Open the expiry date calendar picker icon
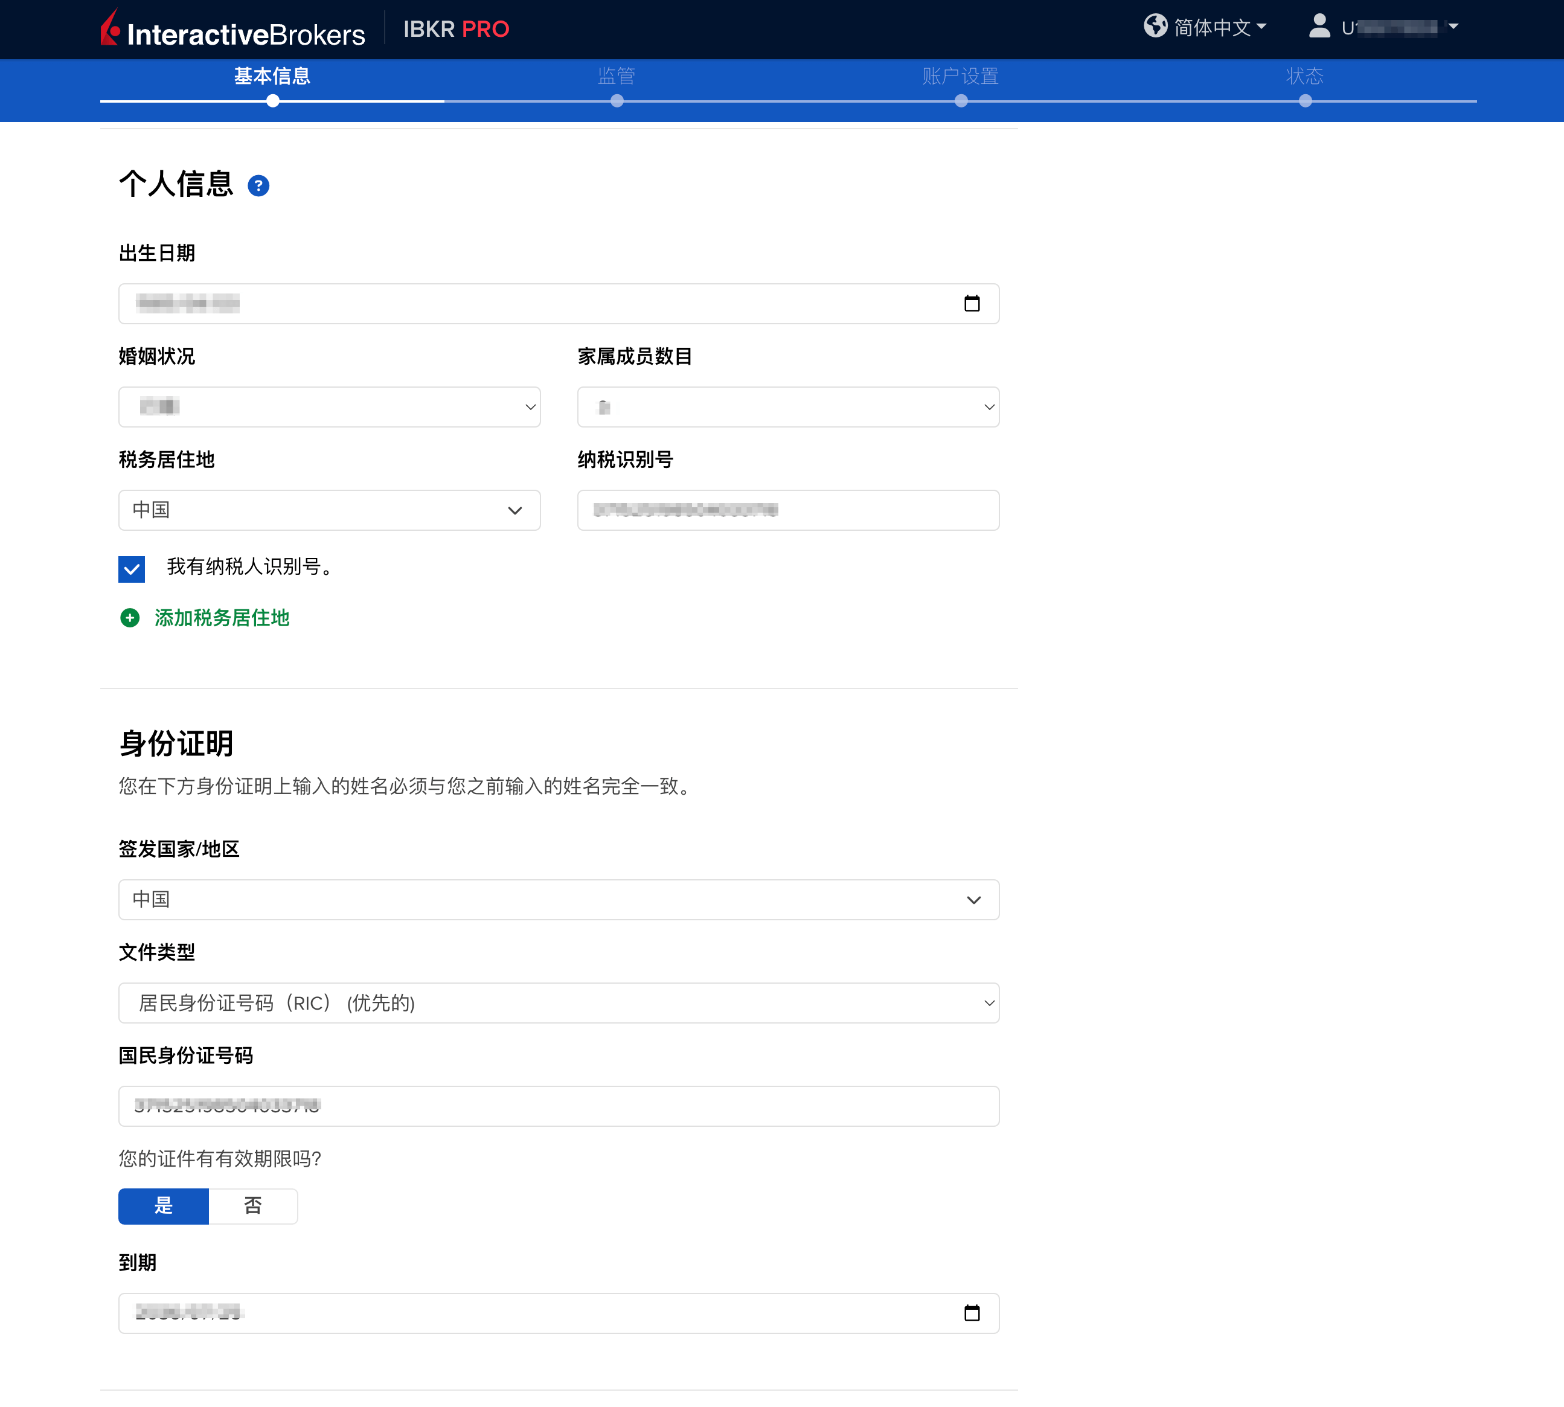The image size is (1564, 1407). coord(972,1313)
